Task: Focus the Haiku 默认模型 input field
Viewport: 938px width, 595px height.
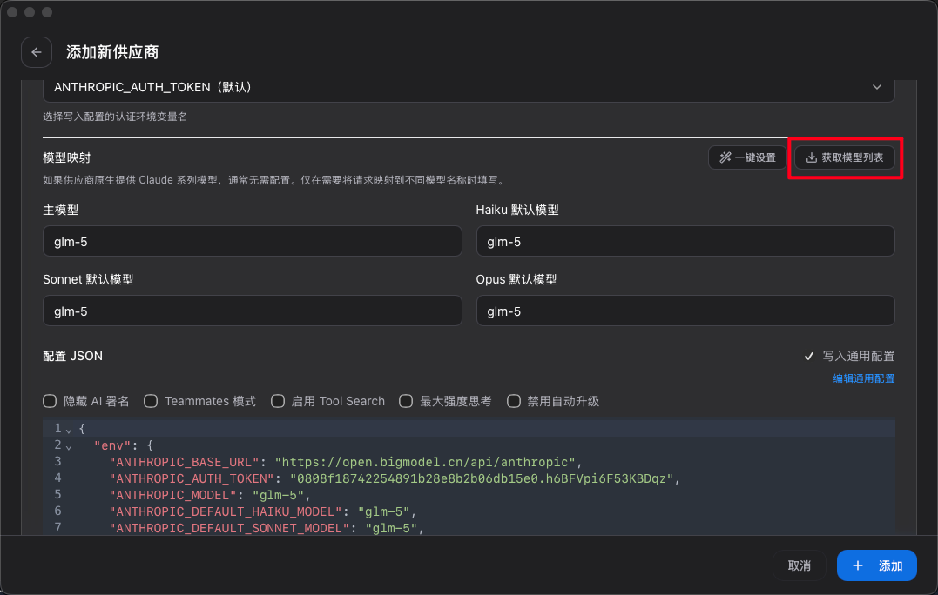Action: pyautogui.click(x=685, y=242)
